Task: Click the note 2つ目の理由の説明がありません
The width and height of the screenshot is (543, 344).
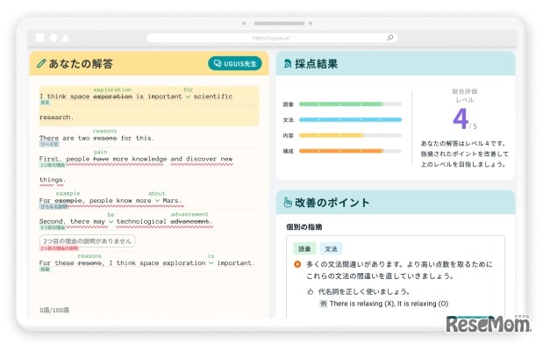Action: 87,241
